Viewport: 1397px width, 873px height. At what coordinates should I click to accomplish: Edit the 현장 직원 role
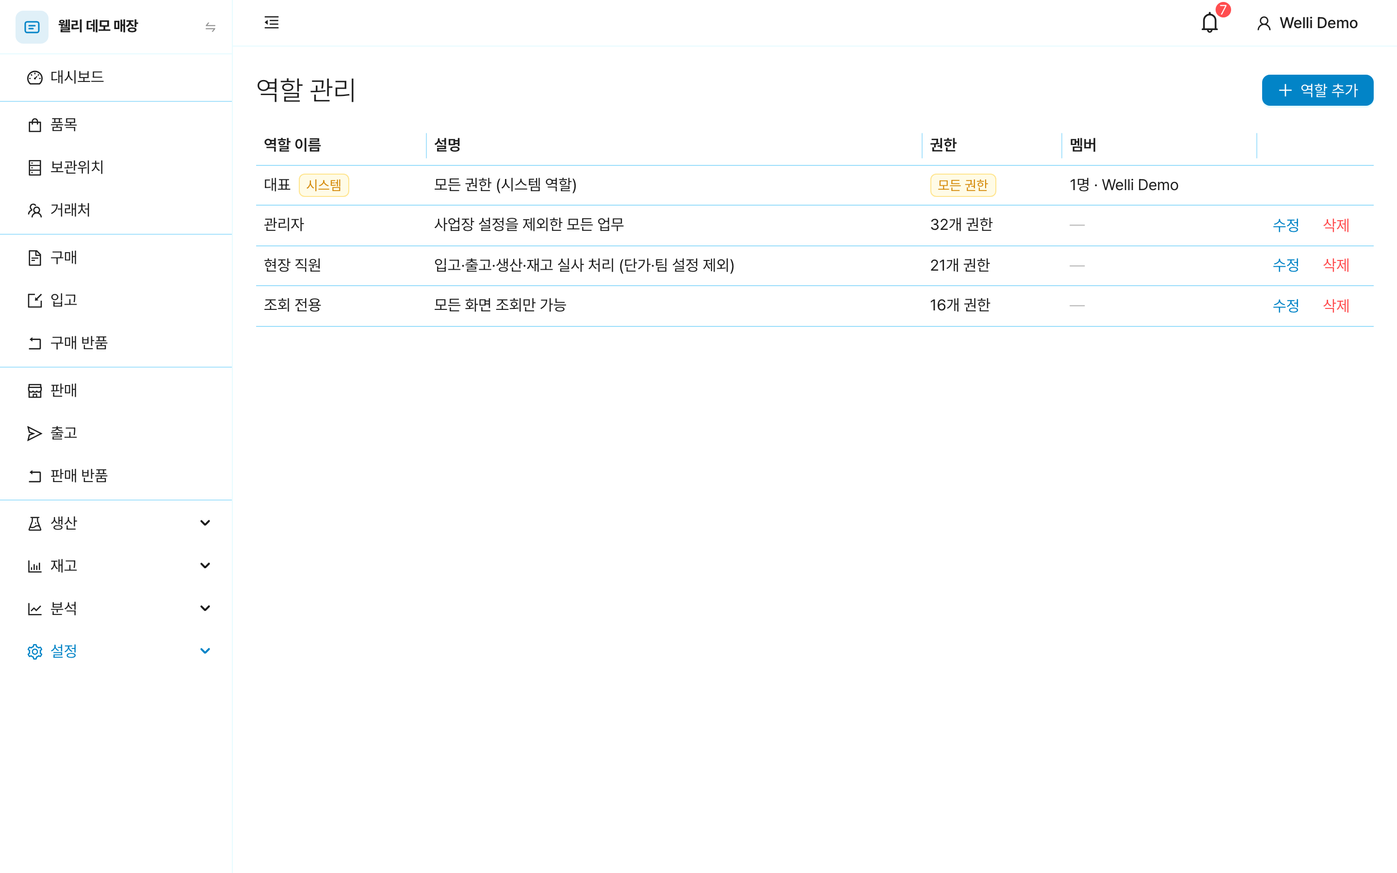1285,266
